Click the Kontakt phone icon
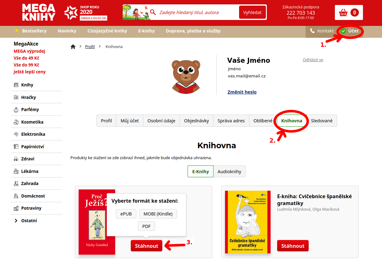Image resolution: width=382 pixels, height=279 pixels. [312, 31]
